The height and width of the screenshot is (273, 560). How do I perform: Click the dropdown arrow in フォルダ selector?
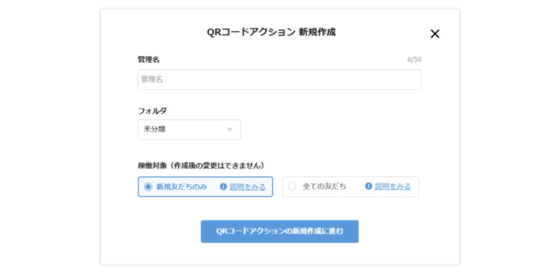[x=230, y=130]
